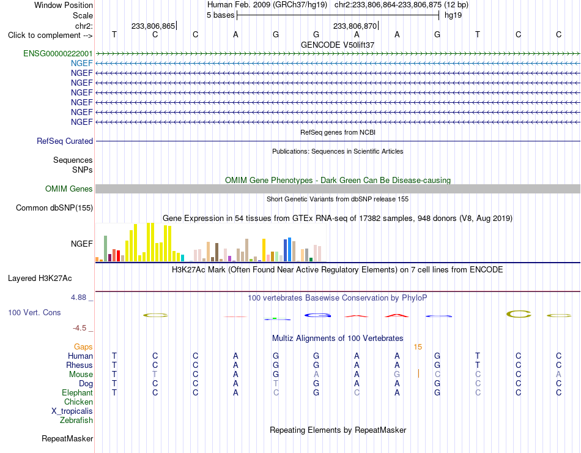Select the Rhesus species label

80,365
